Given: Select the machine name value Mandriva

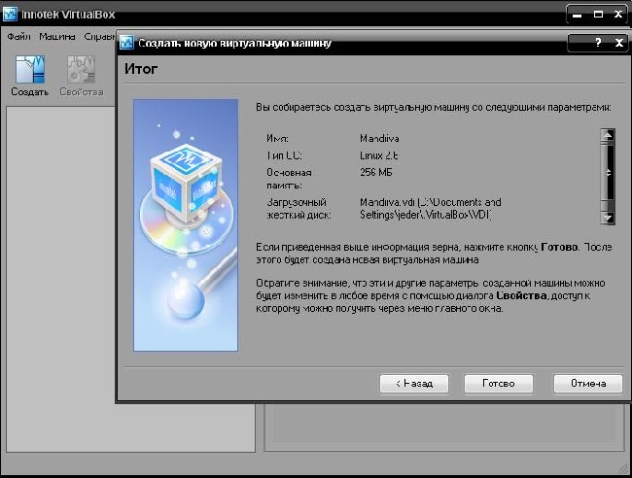Looking at the screenshot, I should 379,139.
